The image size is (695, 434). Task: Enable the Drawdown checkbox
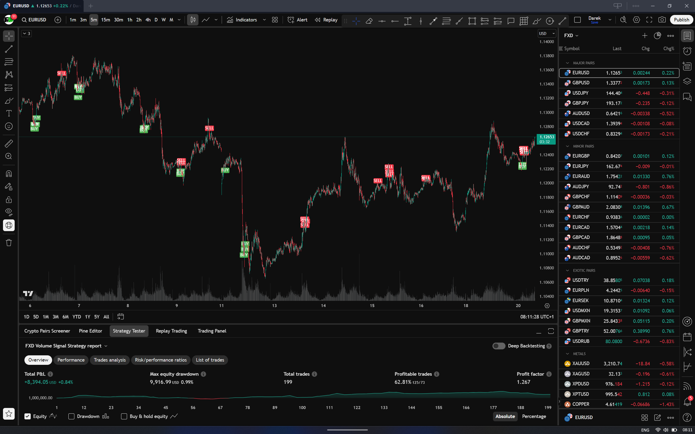(x=71, y=416)
